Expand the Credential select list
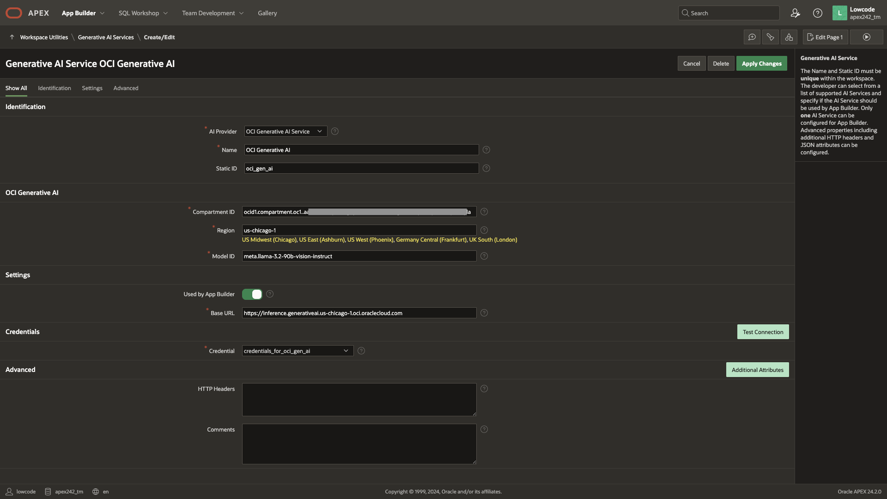The image size is (887, 499). (298, 351)
